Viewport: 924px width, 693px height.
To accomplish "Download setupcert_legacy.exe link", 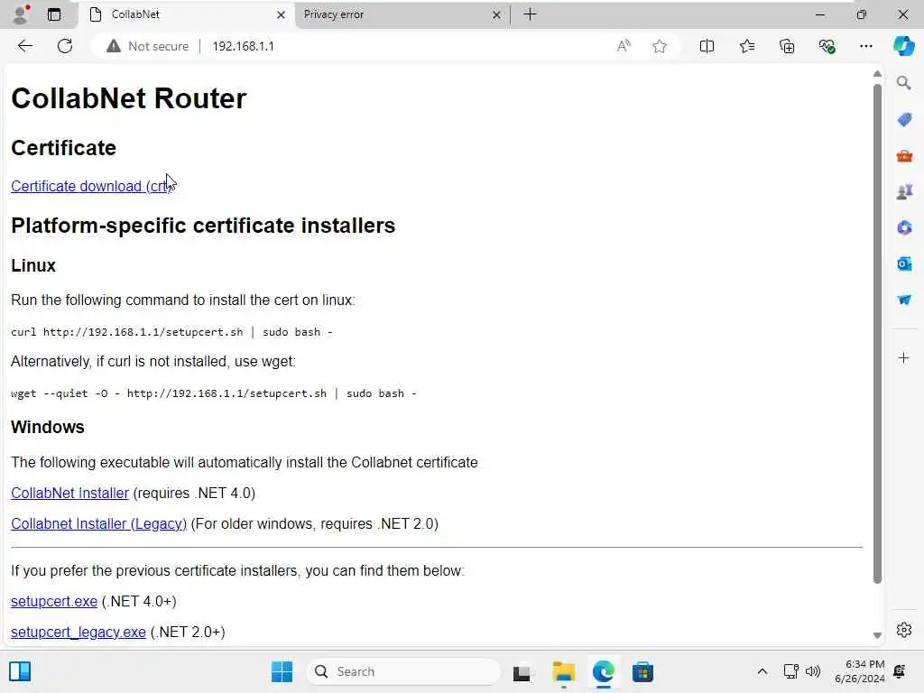I will pos(78,633).
